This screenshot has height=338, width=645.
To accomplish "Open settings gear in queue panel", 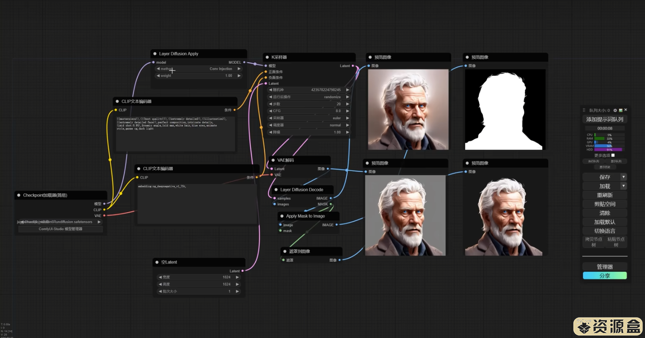I will 615,111.
